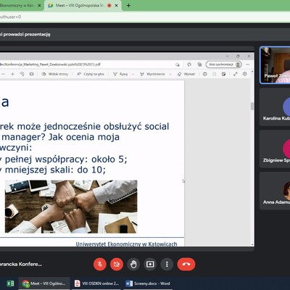Click the browser address bar
The image size is (290, 290).
coord(145,17)
